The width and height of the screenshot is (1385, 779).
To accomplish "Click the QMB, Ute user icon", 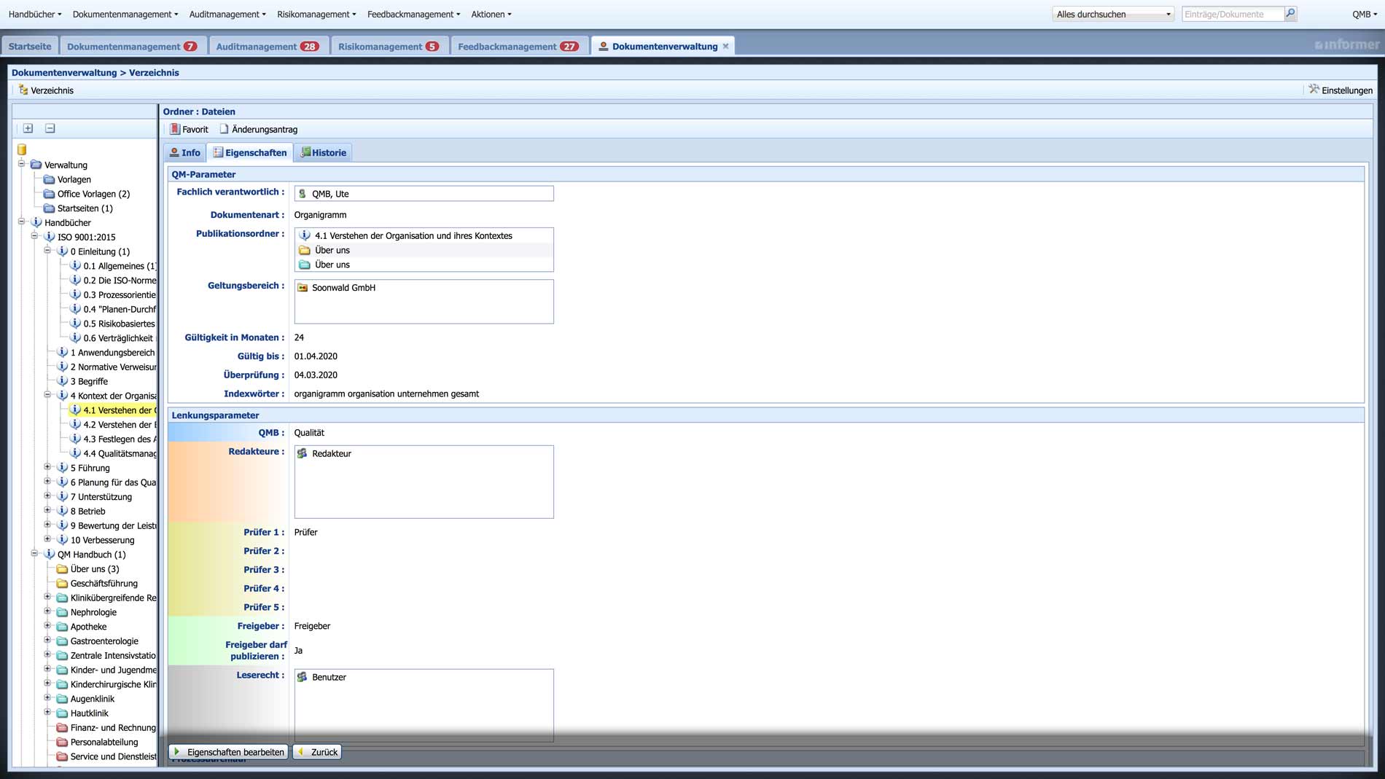I will (x=303, y=194).
